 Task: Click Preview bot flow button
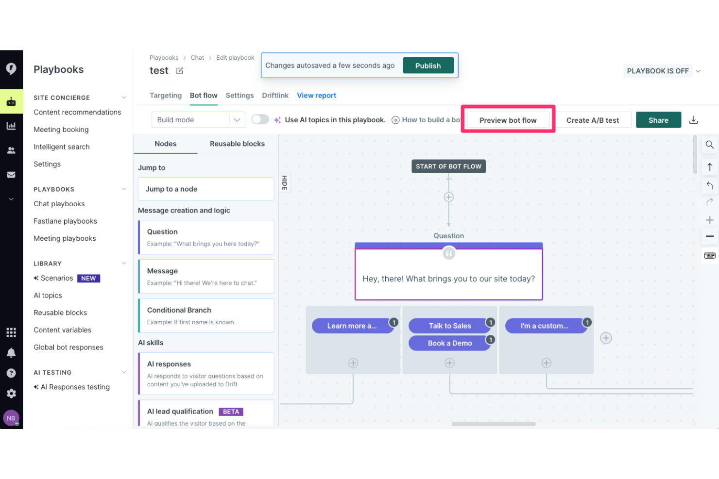pos(508,120)
